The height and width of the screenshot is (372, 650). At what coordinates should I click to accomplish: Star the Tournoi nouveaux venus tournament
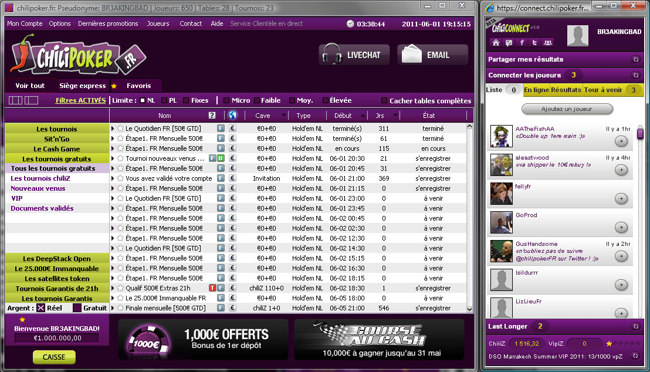click(x=120, y=158)
